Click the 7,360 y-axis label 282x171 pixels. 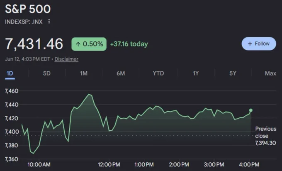12,159
